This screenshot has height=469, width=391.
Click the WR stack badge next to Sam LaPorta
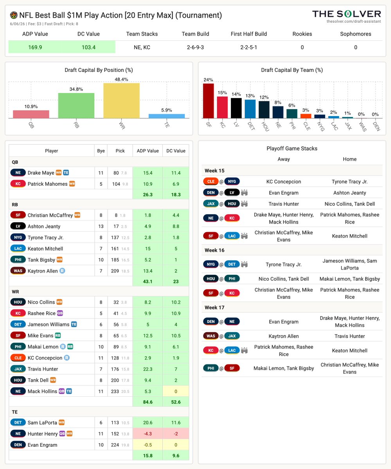pyautogui.click(x=61, y=422)
